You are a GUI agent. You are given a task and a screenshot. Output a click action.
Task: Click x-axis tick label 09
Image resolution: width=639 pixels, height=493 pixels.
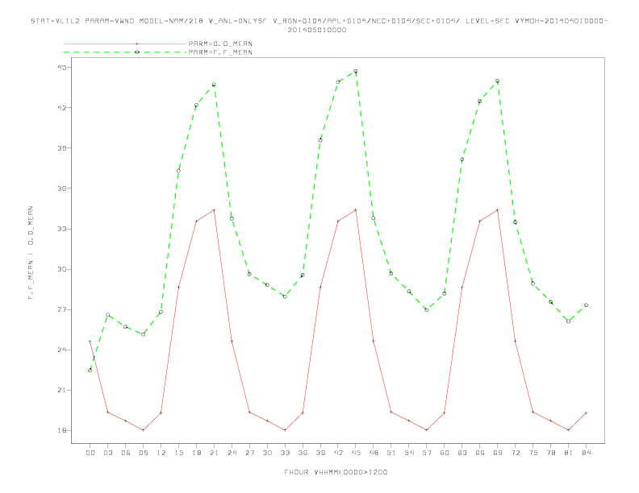click(x=143, y=453)
